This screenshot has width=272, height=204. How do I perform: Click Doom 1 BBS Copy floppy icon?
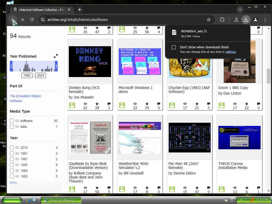point(222,105)
